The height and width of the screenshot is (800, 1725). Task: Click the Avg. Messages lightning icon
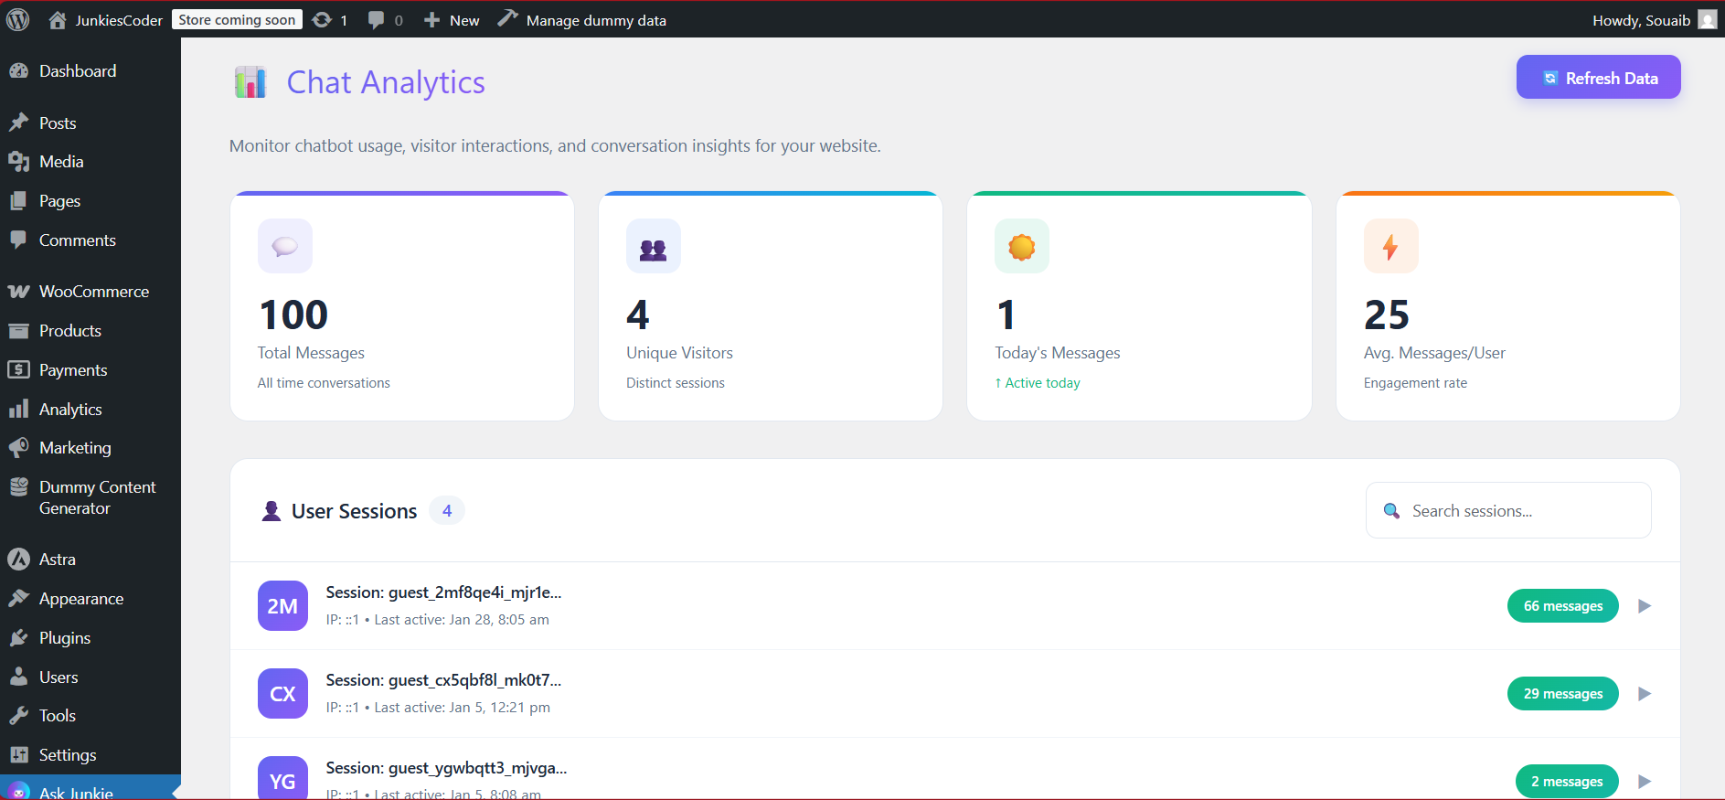(x=1391, y=246)
